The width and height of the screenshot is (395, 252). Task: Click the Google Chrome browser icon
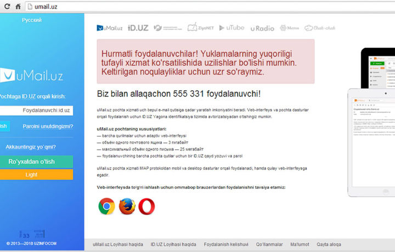(x=107, y=206)
